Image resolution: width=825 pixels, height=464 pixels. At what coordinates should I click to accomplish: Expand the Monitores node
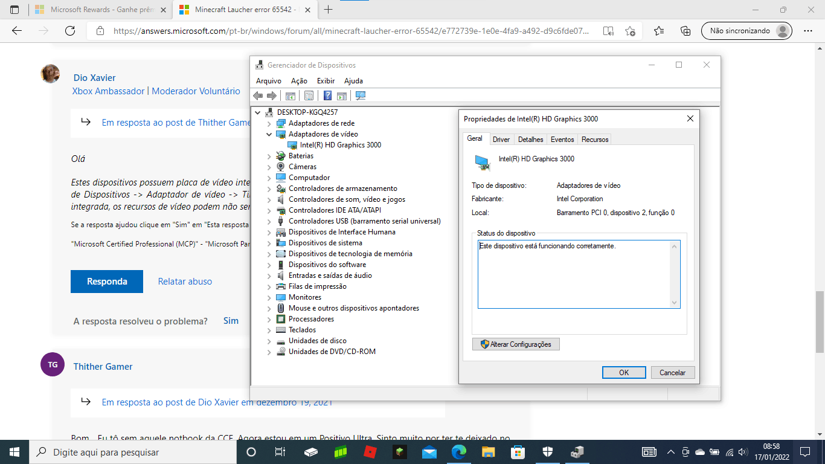(269, 297)
